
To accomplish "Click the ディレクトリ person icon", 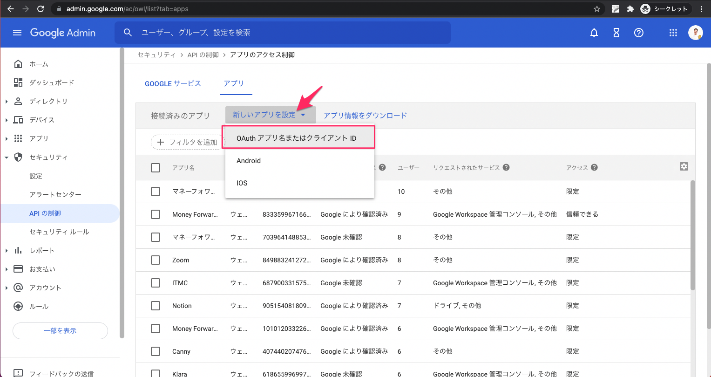I will pos(18,101).
